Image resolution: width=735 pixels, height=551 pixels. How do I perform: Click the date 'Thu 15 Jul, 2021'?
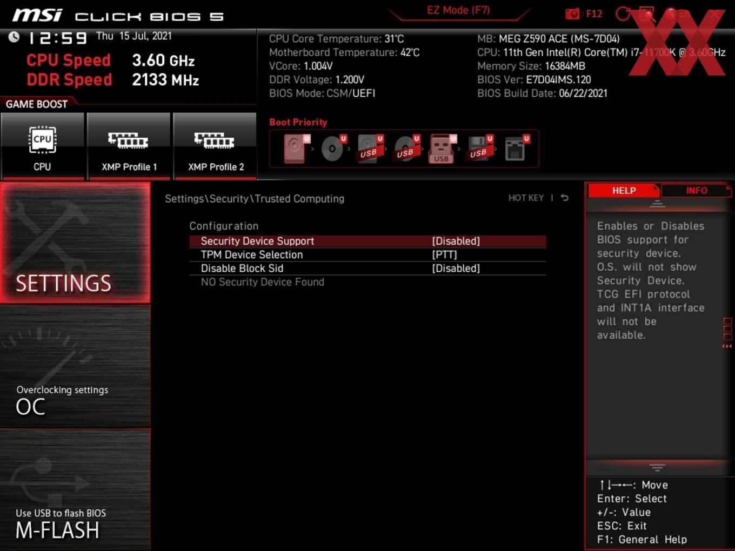[134, 36]
